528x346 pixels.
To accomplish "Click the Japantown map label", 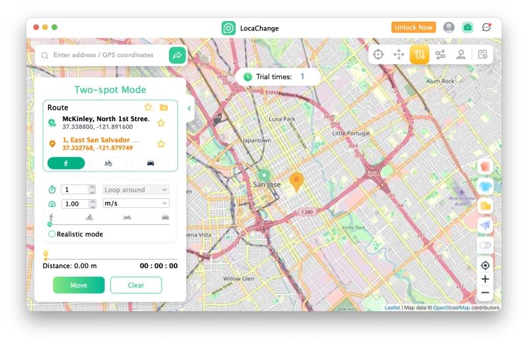I will coord(257,140).
